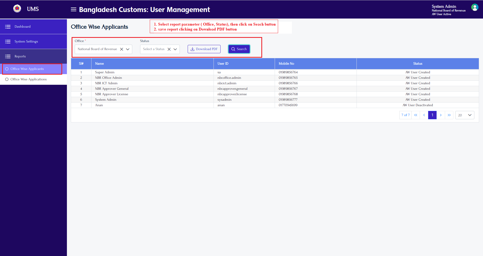Viewport: 483px width, 256px height.
Task: Click user ID 'sa'
Action: point(219,72)
